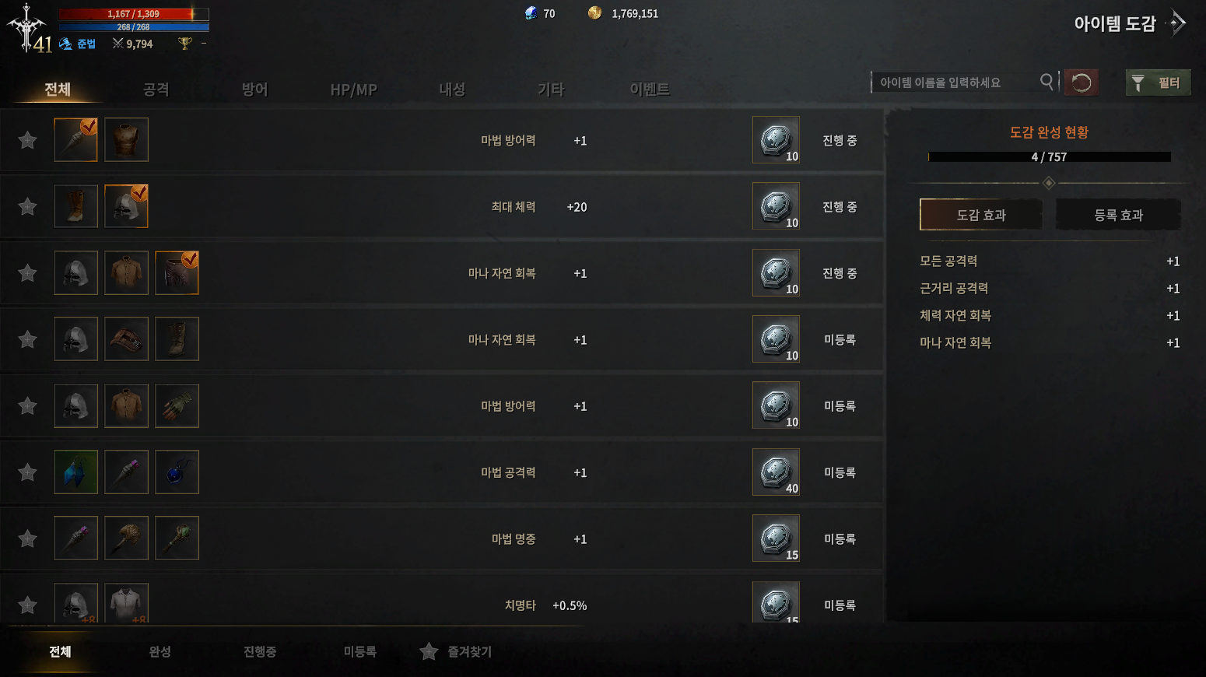Show only 진행중 collections
This screenshot has width=1206, height=677.
pyautogui.click(x=260, y=651)
